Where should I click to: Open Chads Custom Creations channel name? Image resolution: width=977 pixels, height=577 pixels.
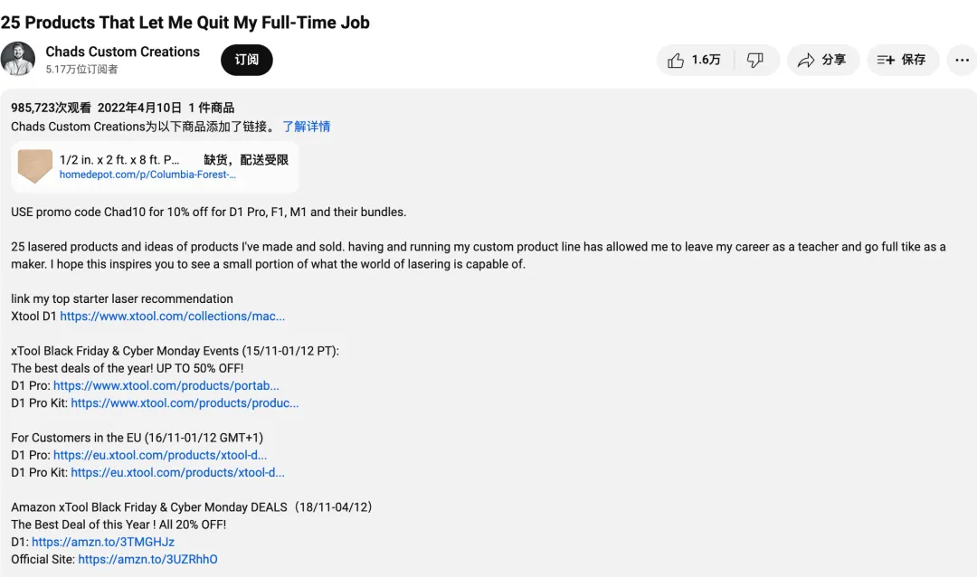[123, 52]
